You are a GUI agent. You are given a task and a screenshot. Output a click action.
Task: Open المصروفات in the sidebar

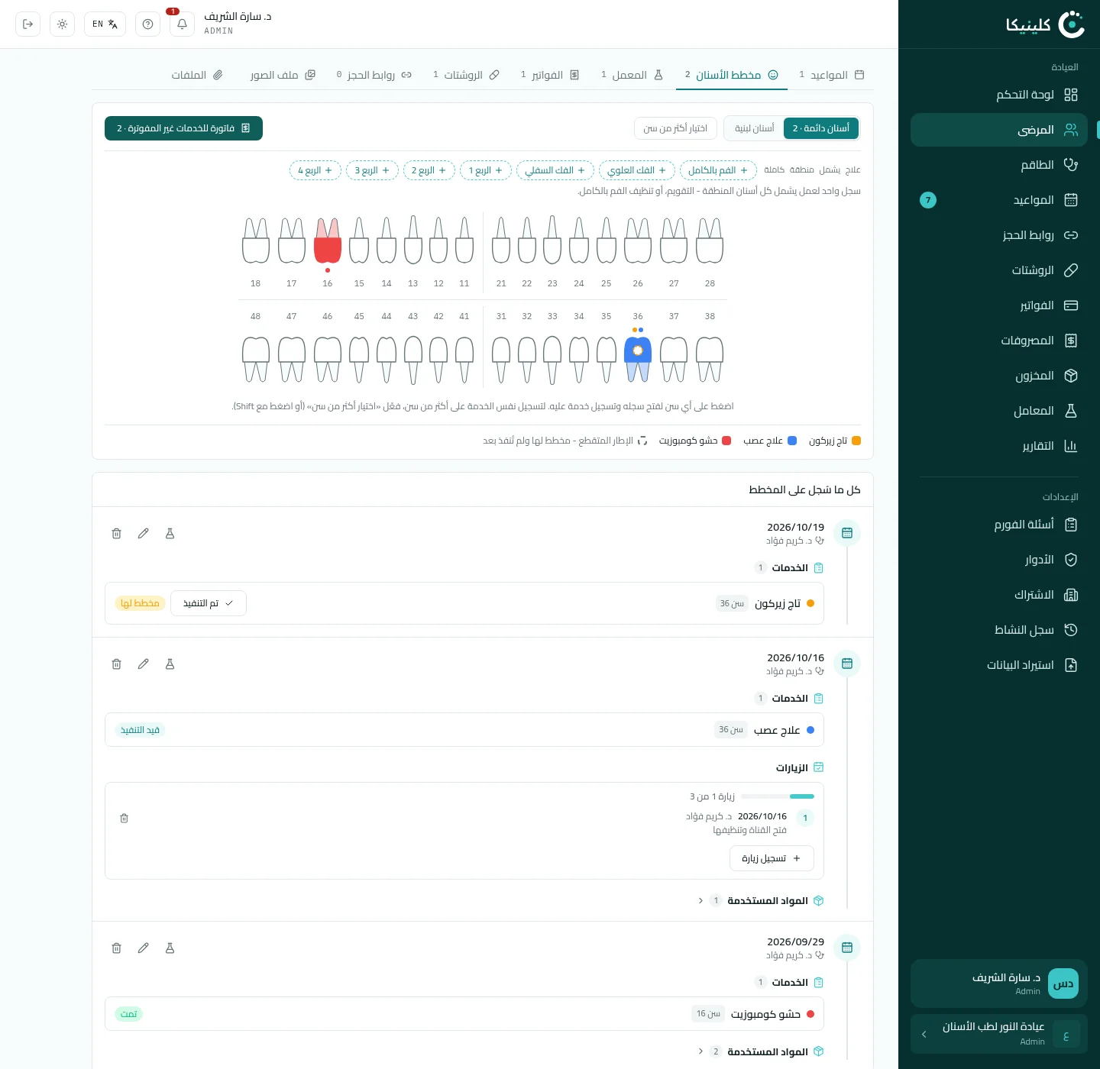[x=999, y=341]
